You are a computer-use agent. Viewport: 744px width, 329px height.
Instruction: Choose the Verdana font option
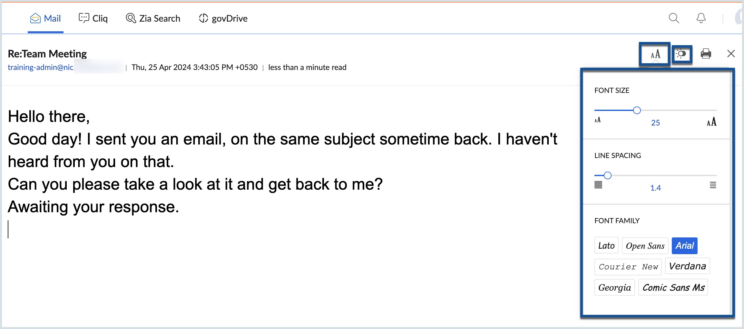[687, 266]
